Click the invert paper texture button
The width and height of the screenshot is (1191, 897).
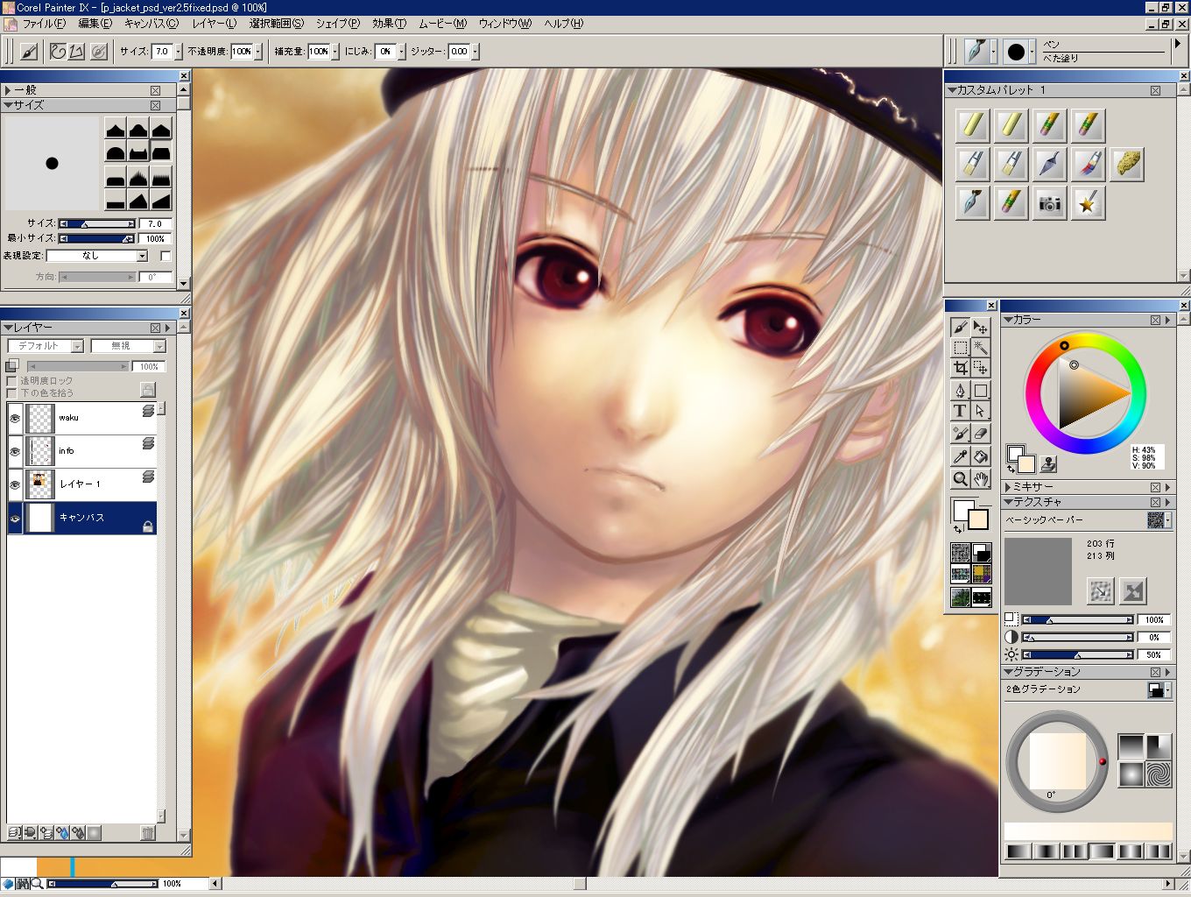click(1132, 590)
